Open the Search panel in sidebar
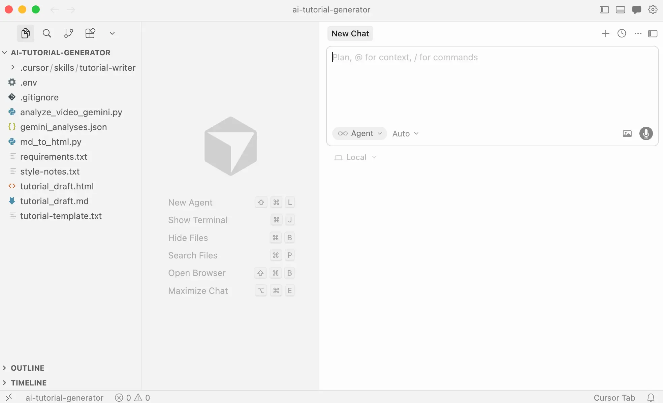The width and height of the screenshot is (663, 403). pos(47,33)
